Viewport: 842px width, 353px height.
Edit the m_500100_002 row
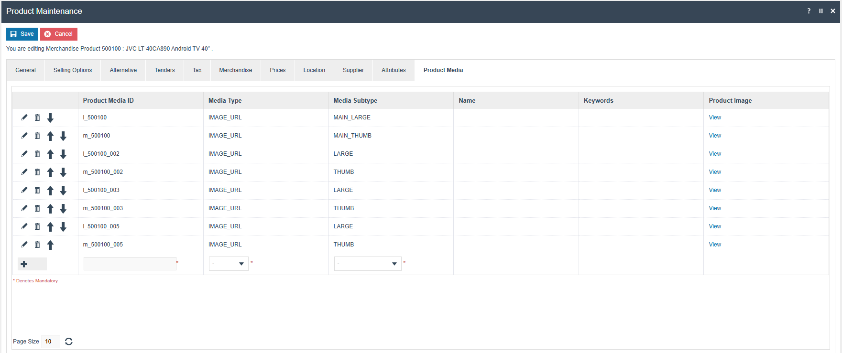[x=24, y=172]
